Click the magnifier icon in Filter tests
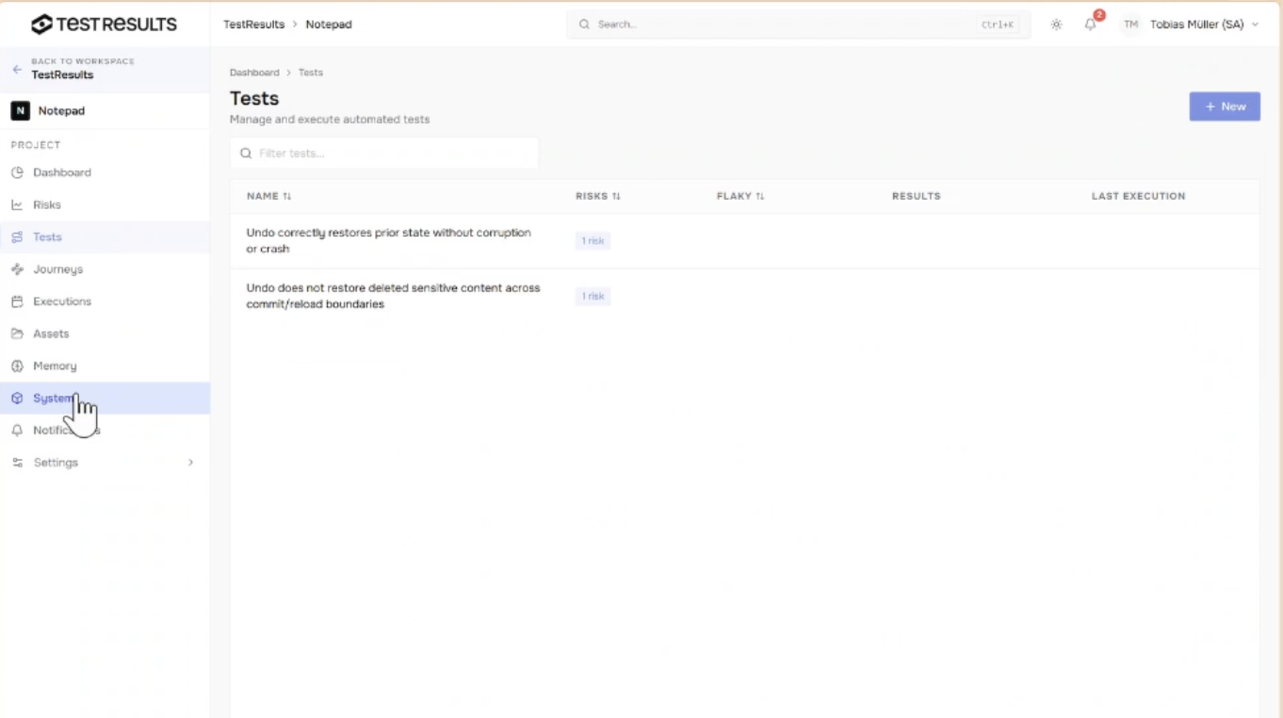The image size is (1283, 718). coord(247,153)
